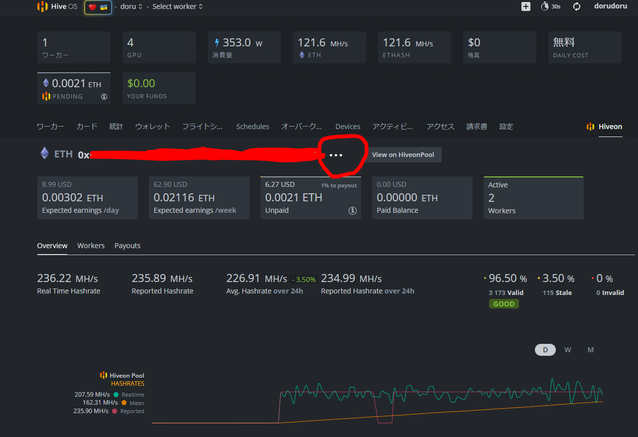Click the plus add icon in header
This screenshot has width=638, height=437.
point(526,6)
